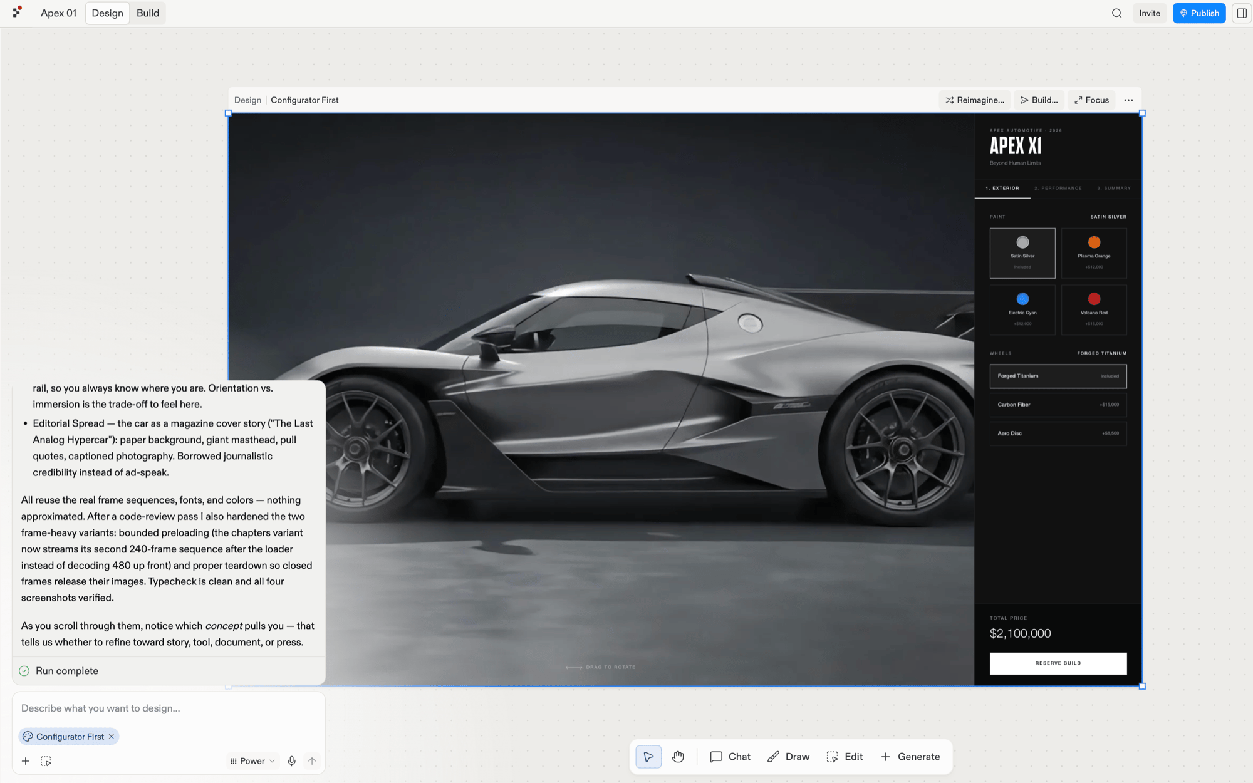Click the Reimagine... button

[975, 100]
